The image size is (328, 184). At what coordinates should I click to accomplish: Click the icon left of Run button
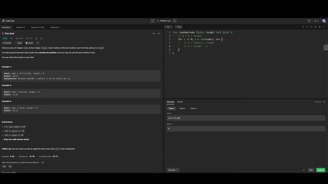pyautogui.click(x=304, y=170)
